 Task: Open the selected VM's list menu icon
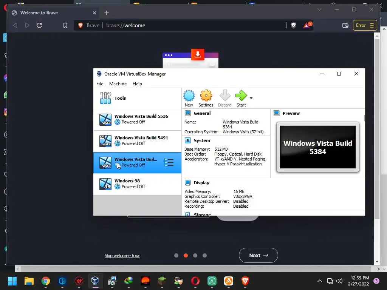[169, 162]
